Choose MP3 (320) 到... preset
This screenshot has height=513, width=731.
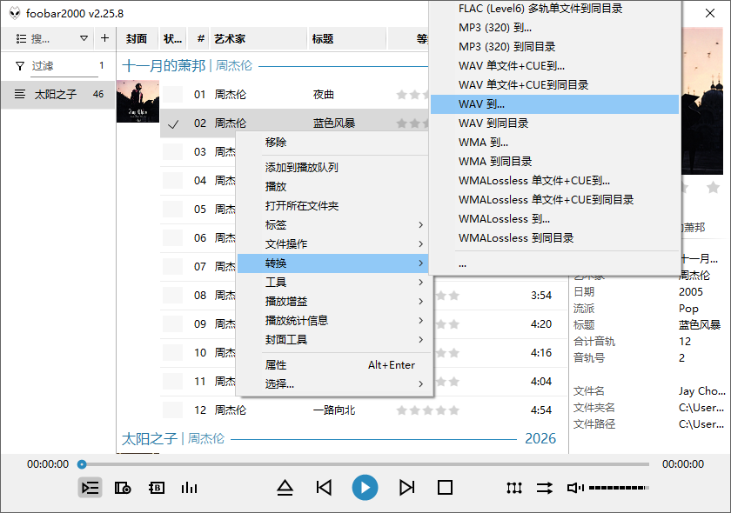[x=555, y=28]
